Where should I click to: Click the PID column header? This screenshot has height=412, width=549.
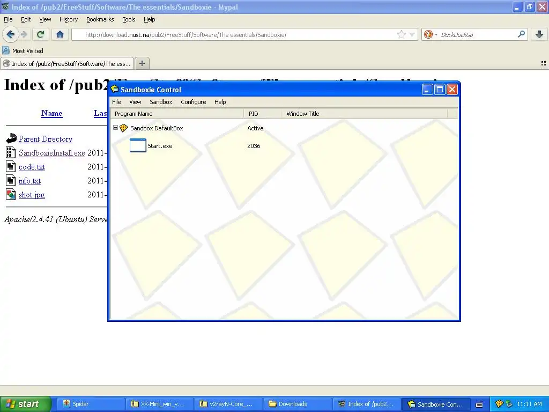[x=263, y=114]
